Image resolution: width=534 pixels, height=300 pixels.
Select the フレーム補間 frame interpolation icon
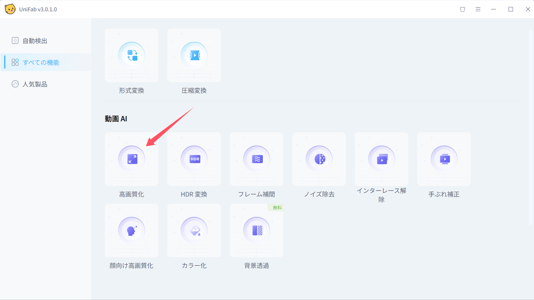pos(257,159)
